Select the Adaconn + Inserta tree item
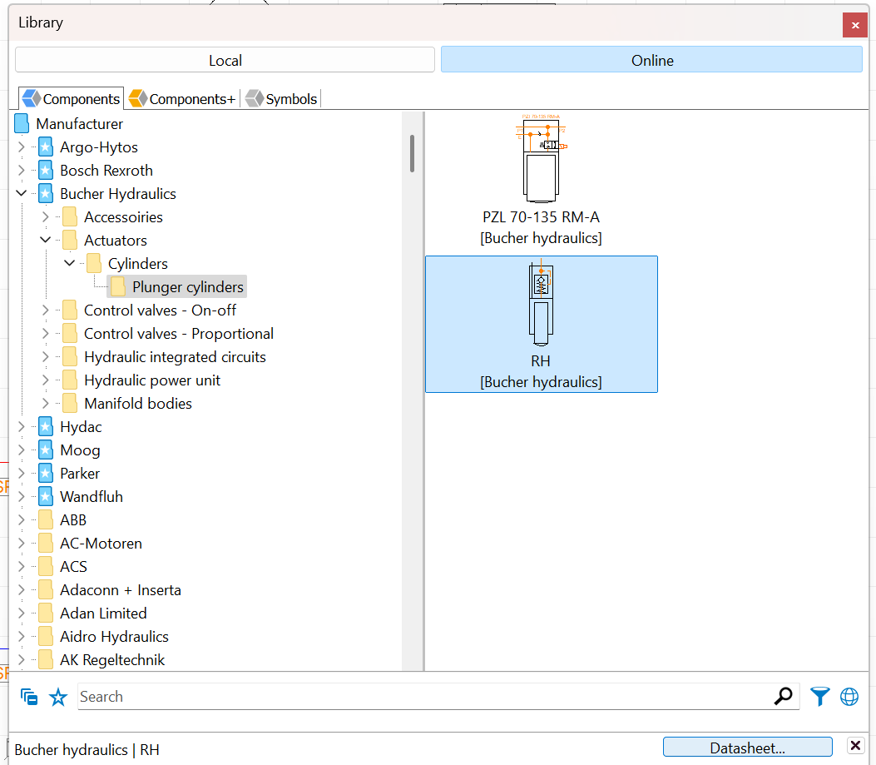The width and height of the screenshot is (876, 765). pos(120,590)
